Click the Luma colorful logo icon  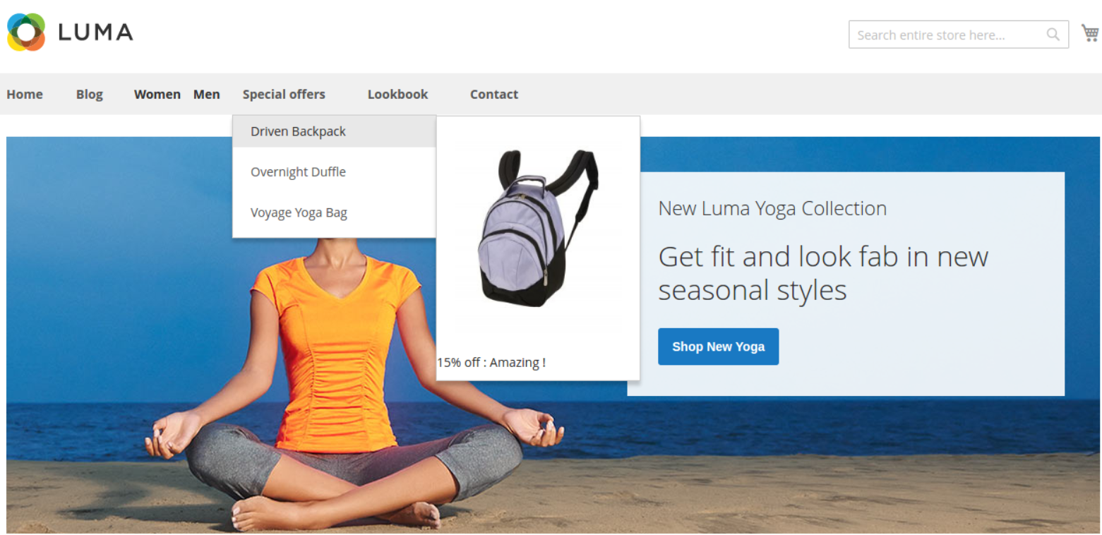26,32
